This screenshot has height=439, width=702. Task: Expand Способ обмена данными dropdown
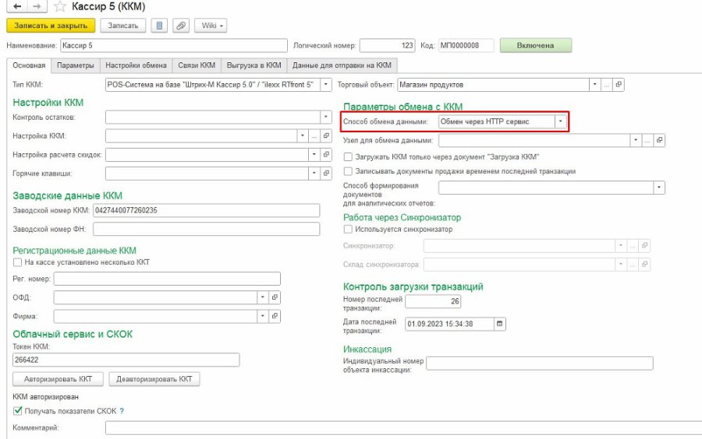560,121
